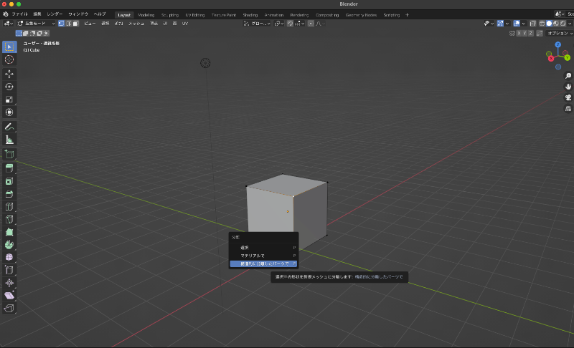Select the Transform tool
The height and width of the screenshot is (348, 574).
coord(9,112)
